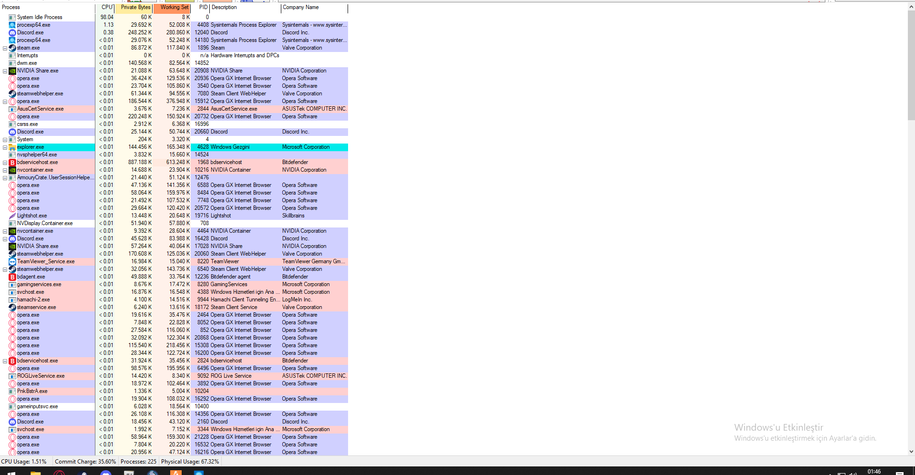Sort by the Working Set column header

pos(172,8)
